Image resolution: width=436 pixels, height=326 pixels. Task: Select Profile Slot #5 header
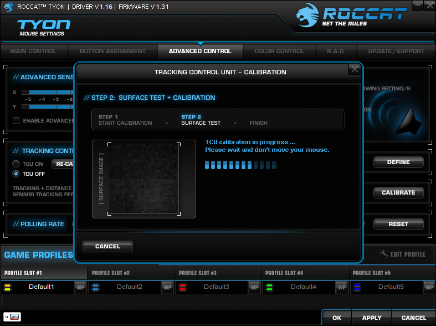coord(392,273)
